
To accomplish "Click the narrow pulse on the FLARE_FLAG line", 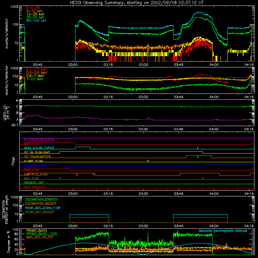I will pos(148,161).
